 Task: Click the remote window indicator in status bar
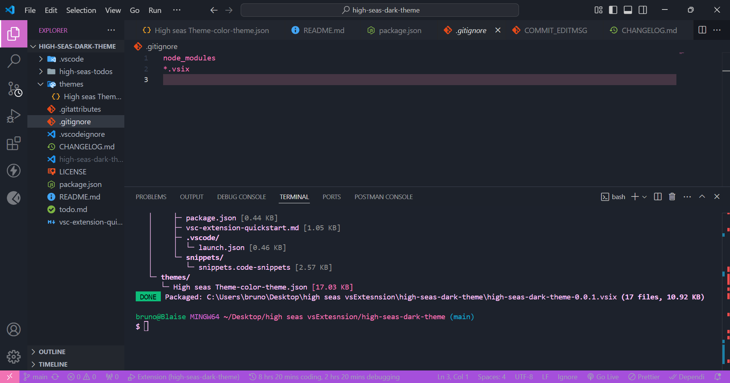pyautogui.click(x=10, y=377)
